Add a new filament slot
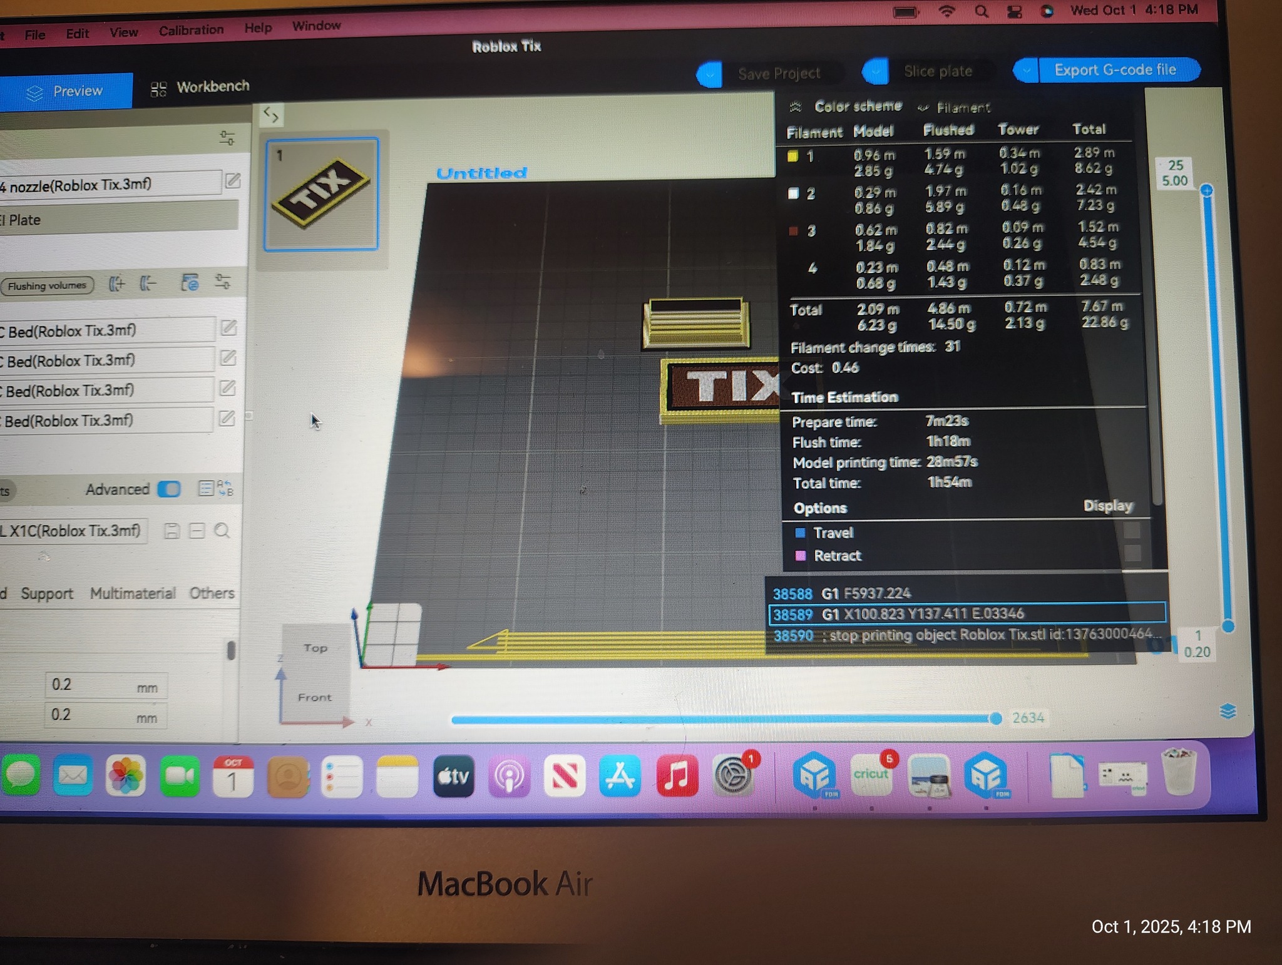The width and height of the screenshot is (1282, 965). (117, 284)
